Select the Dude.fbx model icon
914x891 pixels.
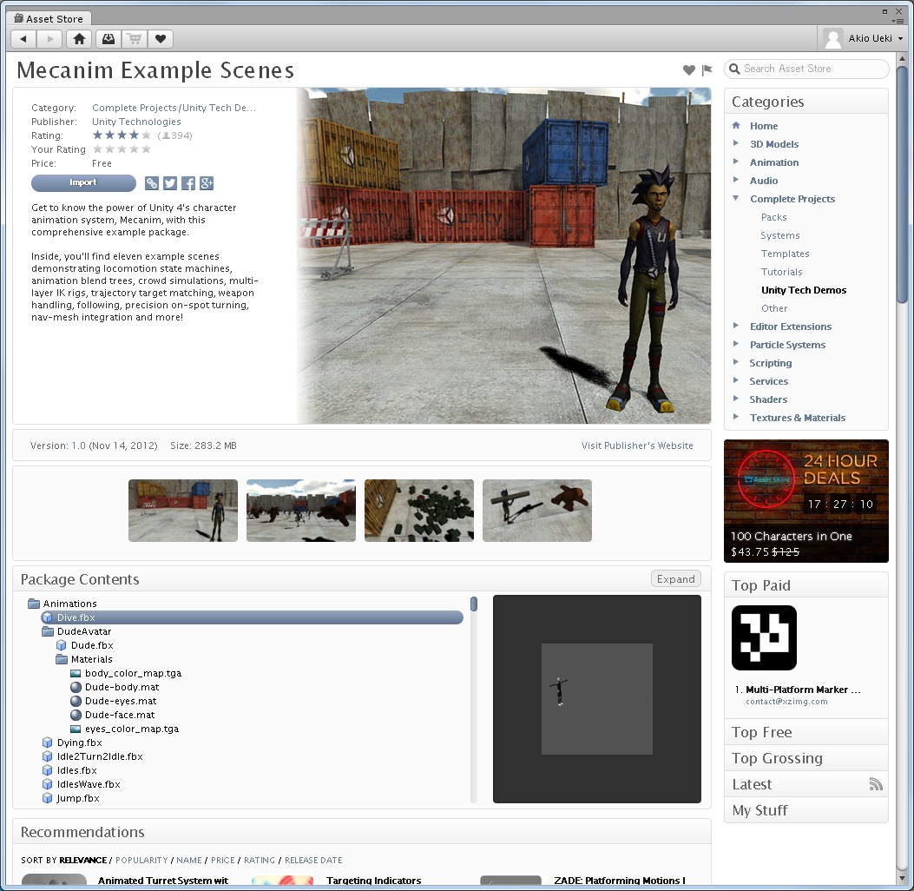point(62,645)
